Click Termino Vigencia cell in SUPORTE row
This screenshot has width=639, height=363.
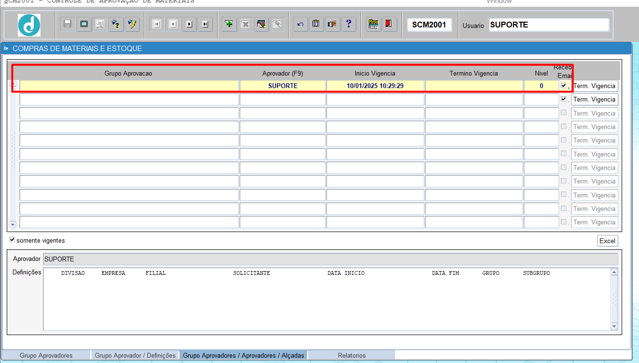coord(474,86)
